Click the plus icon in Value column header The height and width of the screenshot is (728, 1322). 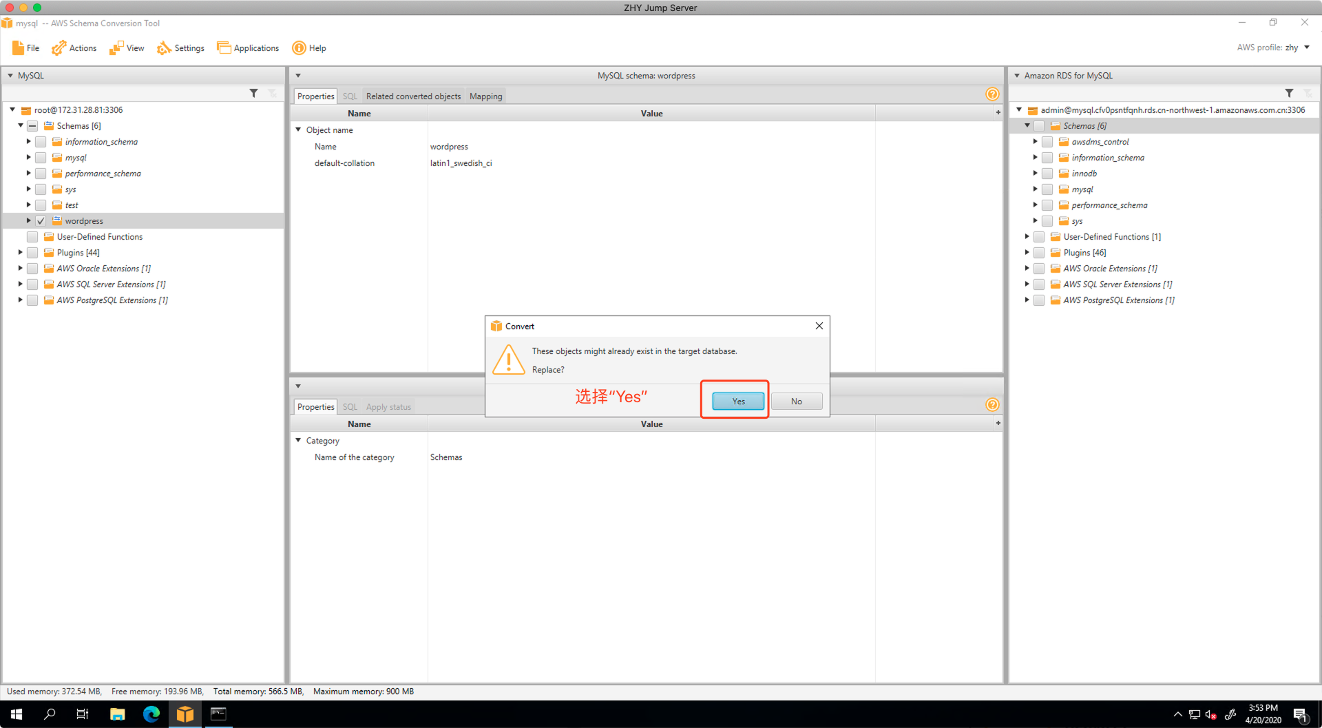pos(998,113)
